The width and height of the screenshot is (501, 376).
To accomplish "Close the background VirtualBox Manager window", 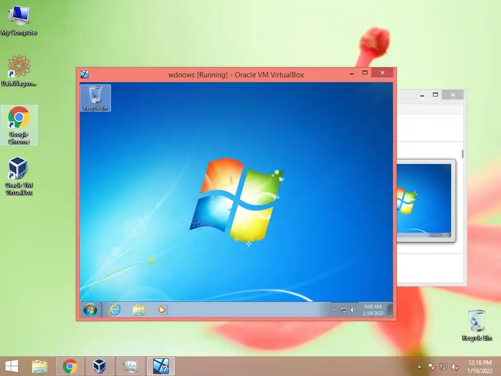I will tap(453, 94).
